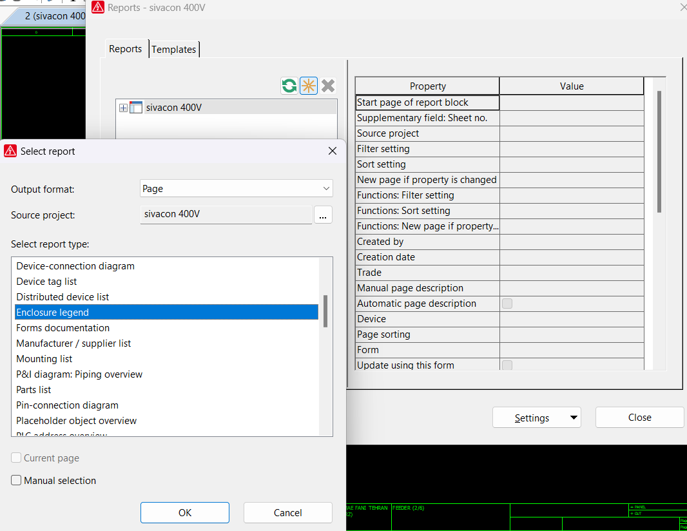Close the Select report dialog
The image size is (687, 531).
pos(333,151)
